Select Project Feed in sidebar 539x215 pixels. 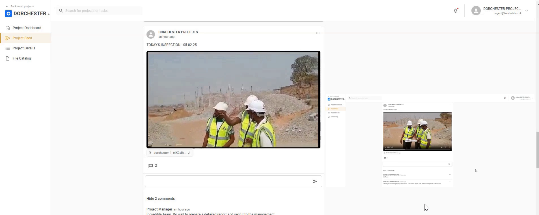point(22,38)
